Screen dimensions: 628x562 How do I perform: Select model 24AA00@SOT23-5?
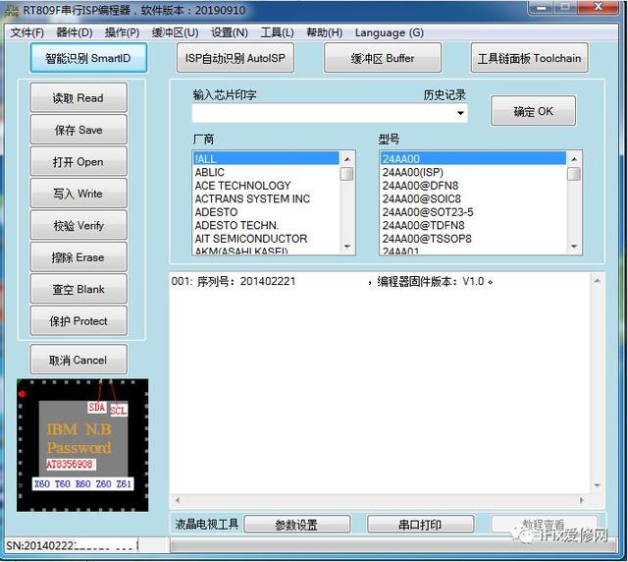[473, 212]
